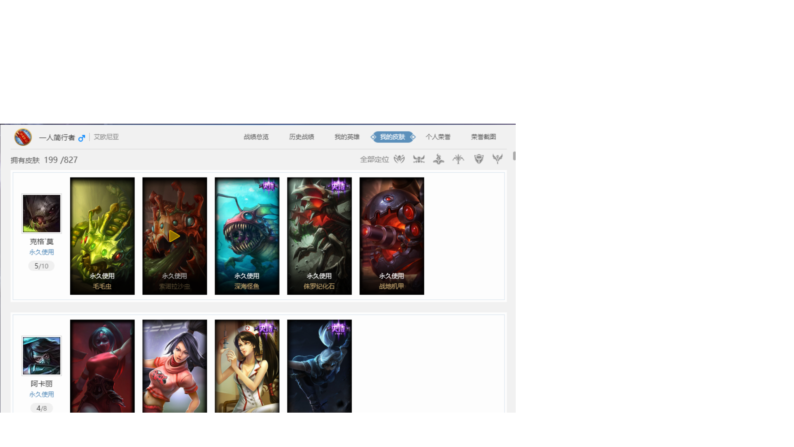Screen dimensions: 794x447
Task: Click 永久使用 link under 阿卡丽
Action: [41, 394]
